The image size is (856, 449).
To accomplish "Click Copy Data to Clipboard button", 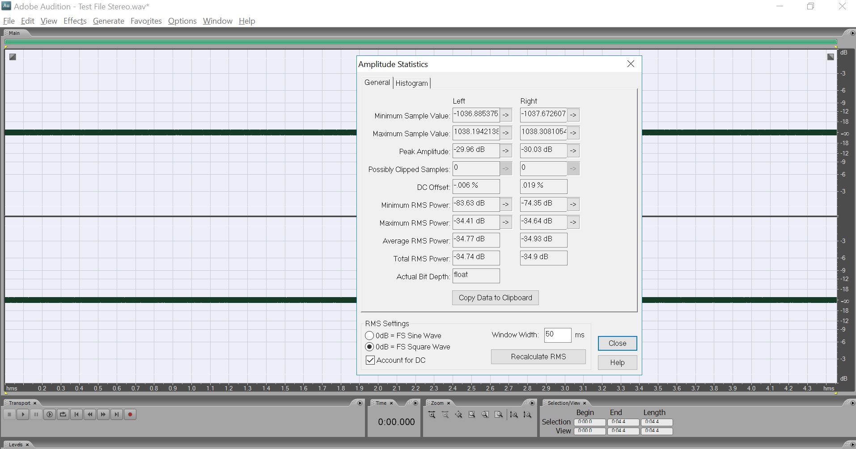I will [495, 298].
